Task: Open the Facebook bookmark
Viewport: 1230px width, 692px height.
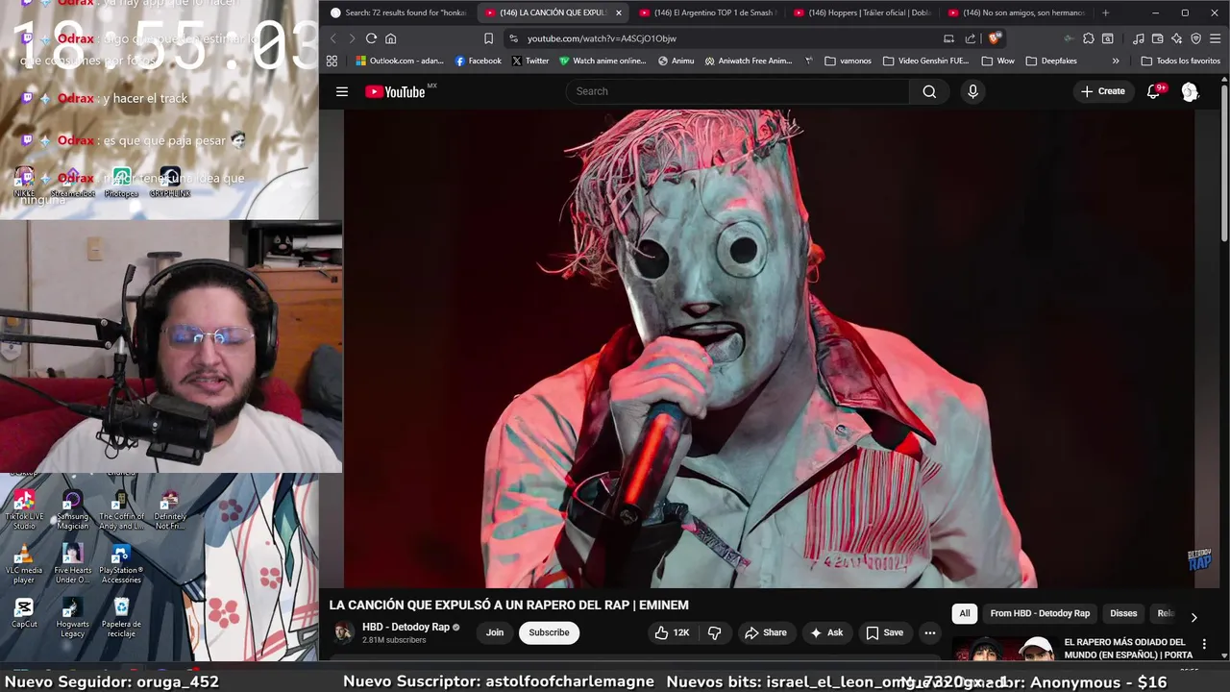Action: [478, 61]
